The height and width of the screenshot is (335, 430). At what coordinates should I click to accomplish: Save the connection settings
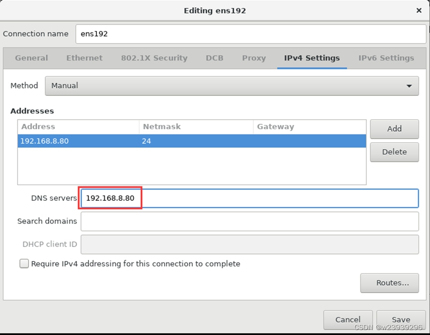401,320
